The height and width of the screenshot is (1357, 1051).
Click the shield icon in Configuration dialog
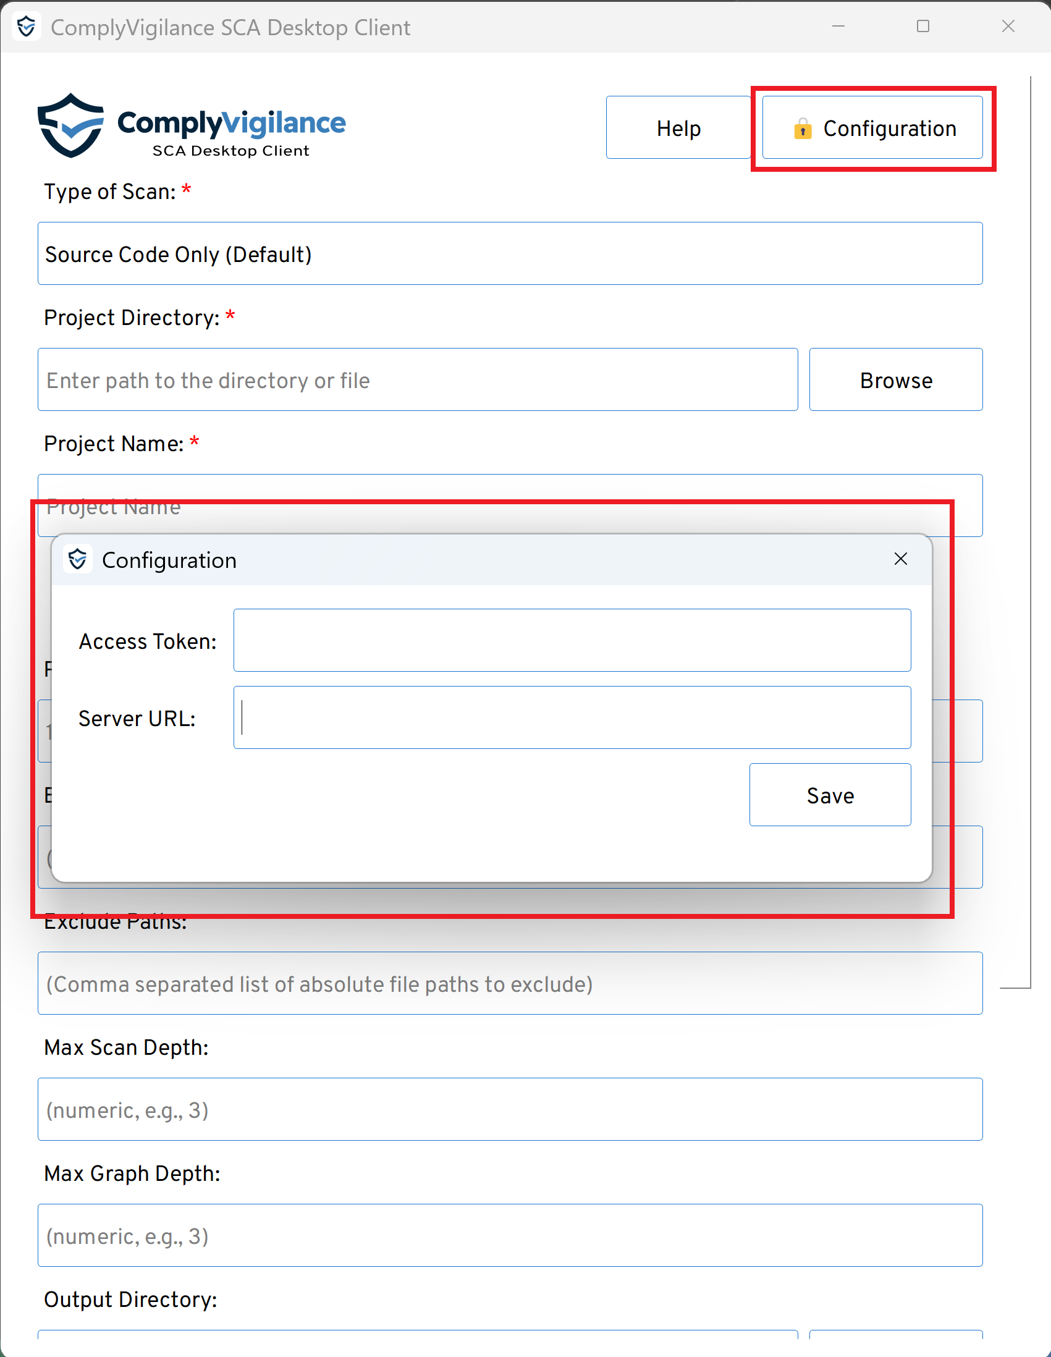tap(78, 559)
